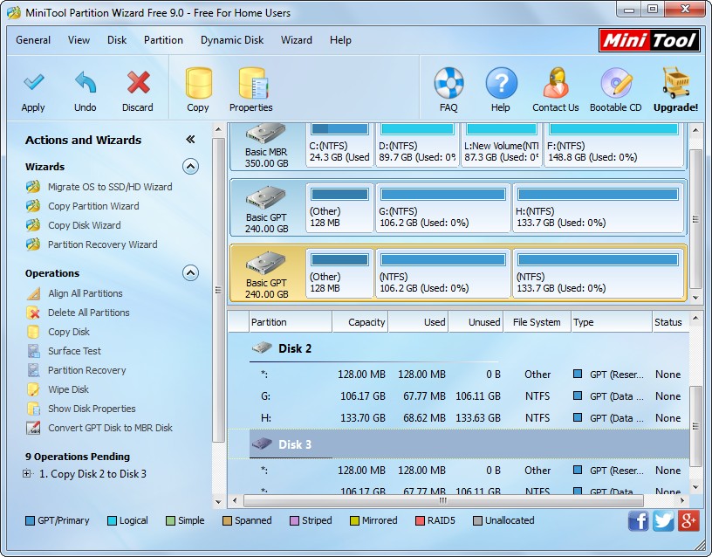Expand pending operation Copy Disk 2 to Disk 3

27,474
